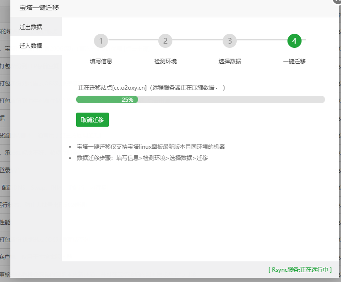This screenshot has height=282, width=341.
Task: Click the 数据迁移步骤 note line
Action: [x=142, y=158]
